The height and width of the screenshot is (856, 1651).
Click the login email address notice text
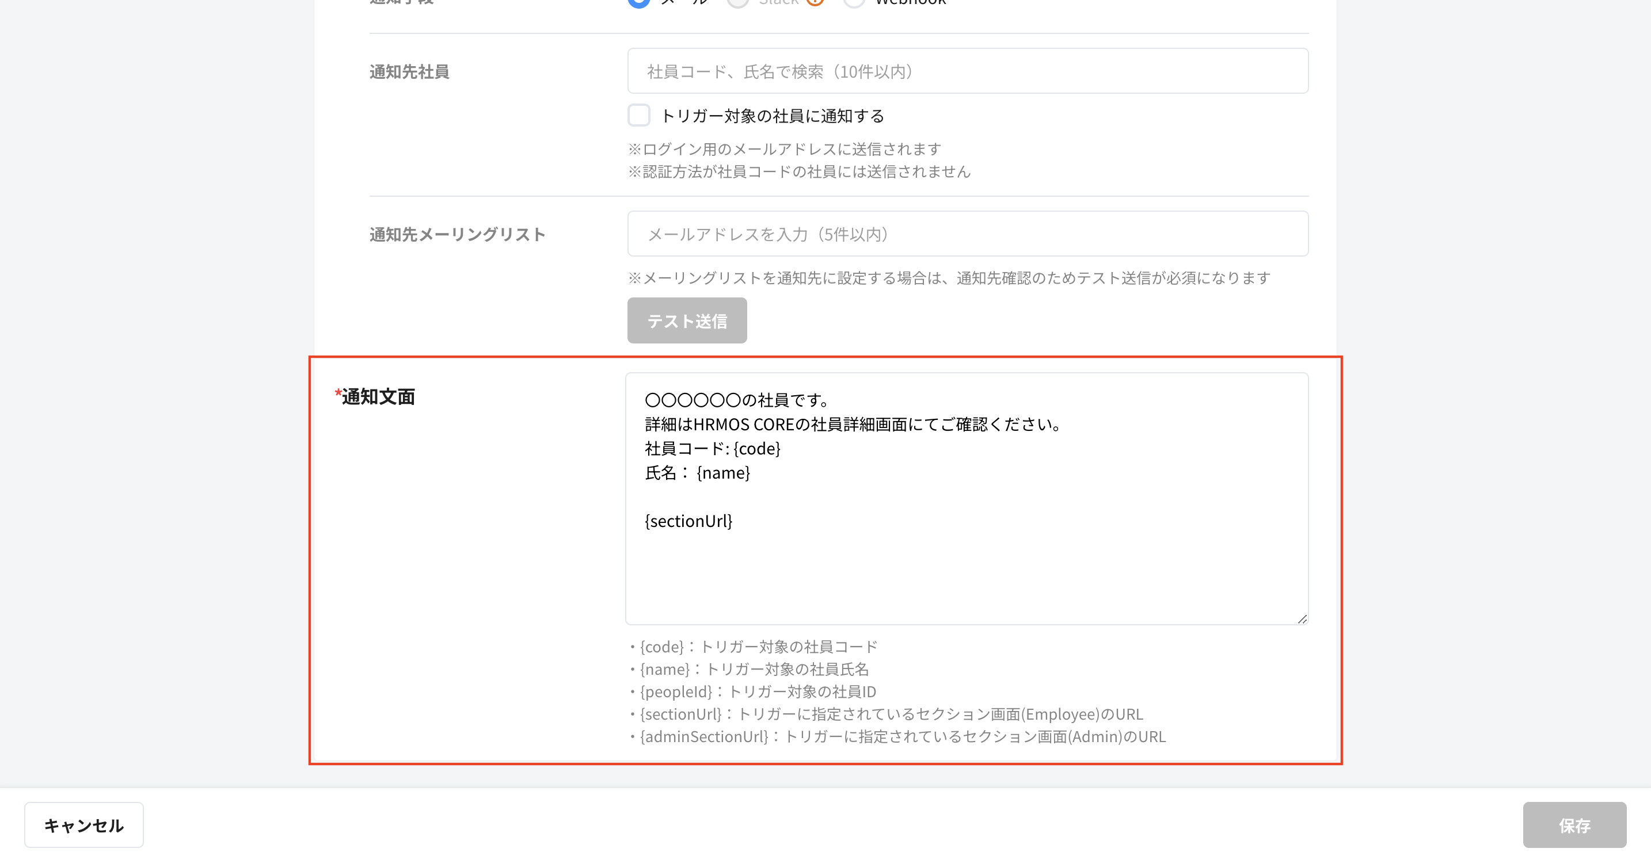point(785,148)
